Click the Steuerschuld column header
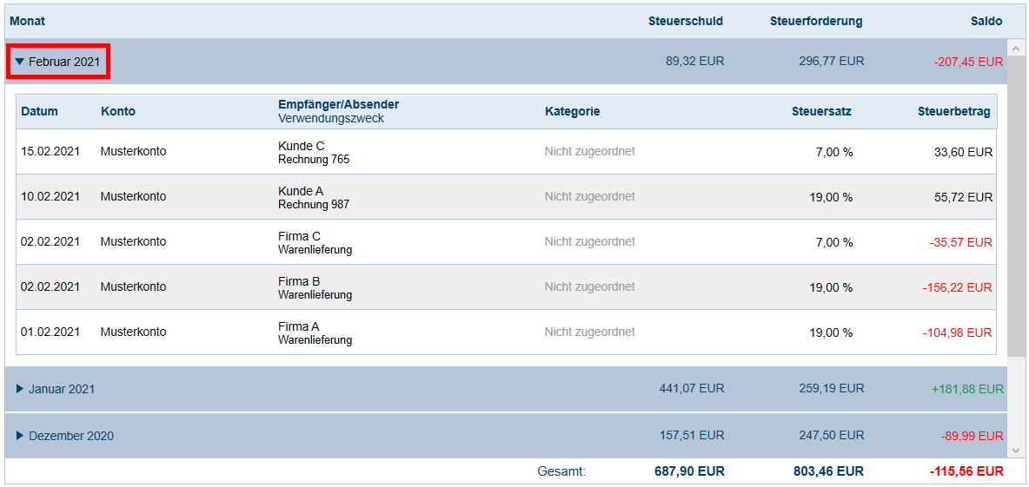The width and height of the screenshot is (1029, 487). 686,21
